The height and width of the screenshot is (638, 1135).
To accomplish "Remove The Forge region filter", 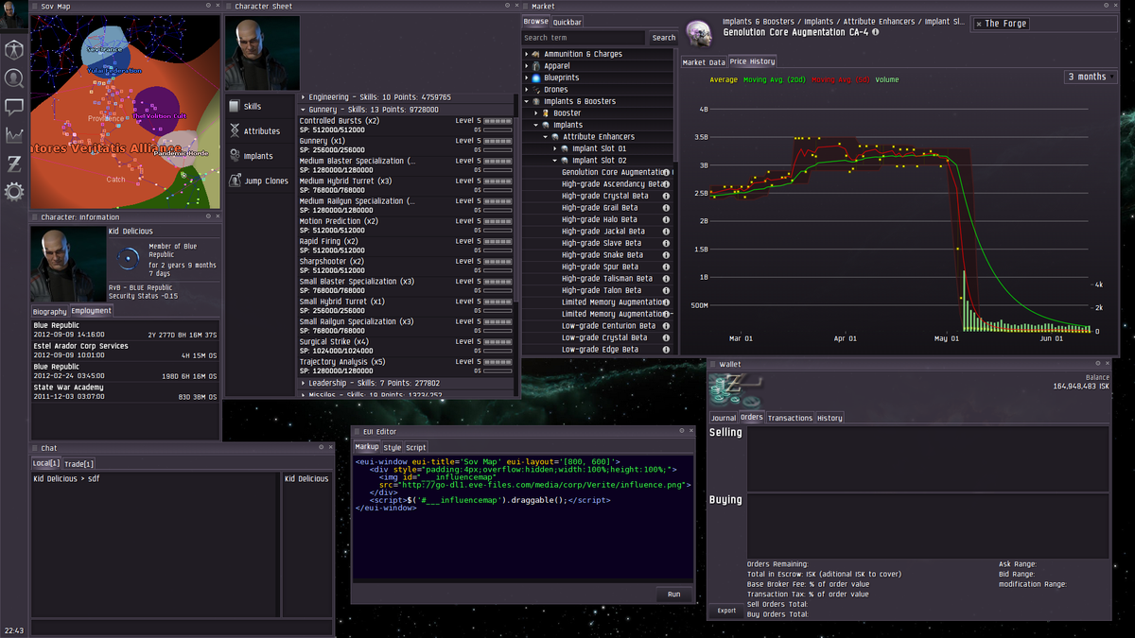I will click(x=980, y=24).
